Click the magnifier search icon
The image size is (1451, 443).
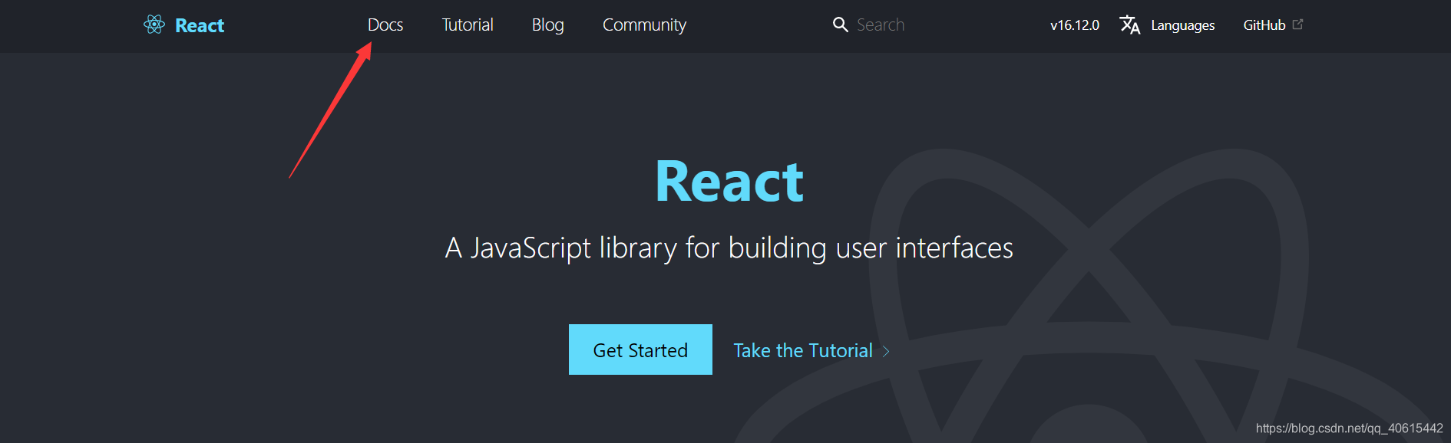pos(841,25)
